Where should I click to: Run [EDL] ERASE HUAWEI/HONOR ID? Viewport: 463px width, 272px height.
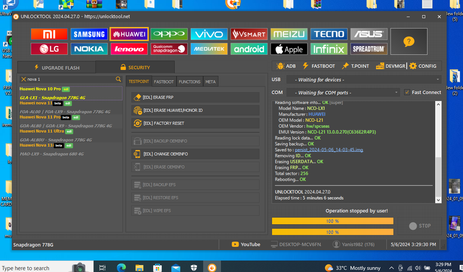195,110
